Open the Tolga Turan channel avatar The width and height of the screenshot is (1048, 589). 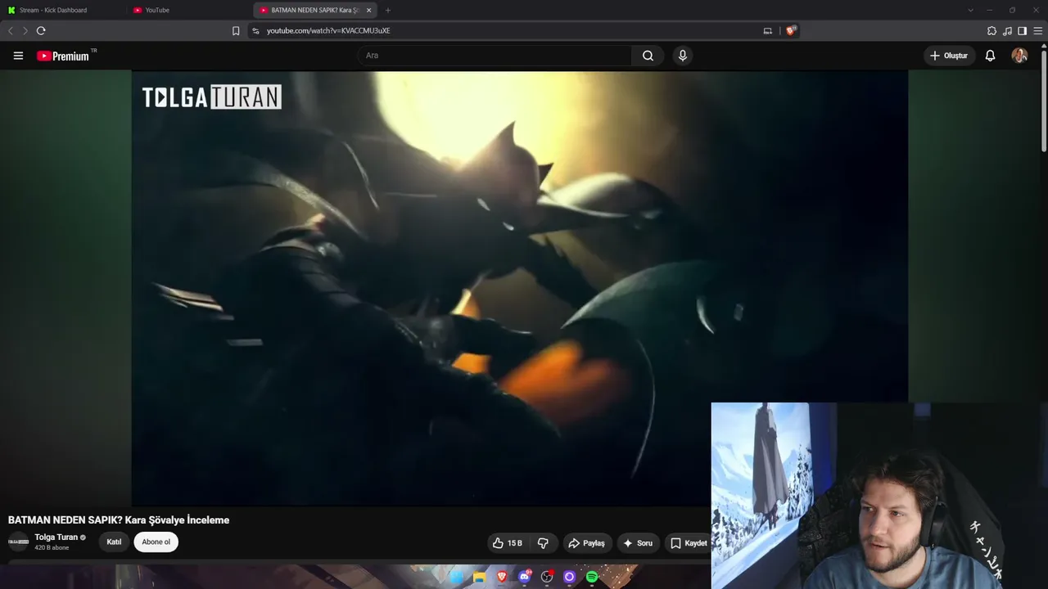point(18,542)
